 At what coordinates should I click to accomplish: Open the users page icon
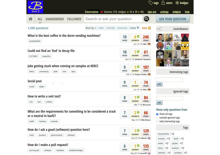(163, 3)
